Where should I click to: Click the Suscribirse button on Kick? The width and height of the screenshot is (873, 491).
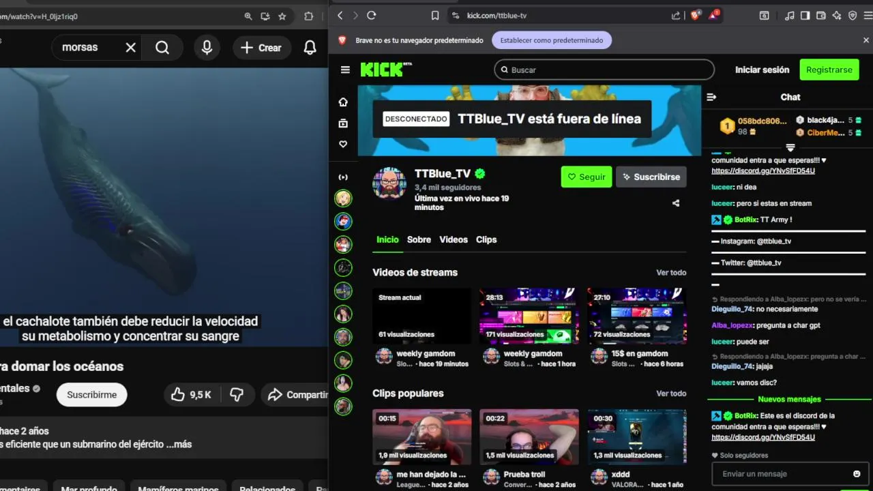[651, 177]
